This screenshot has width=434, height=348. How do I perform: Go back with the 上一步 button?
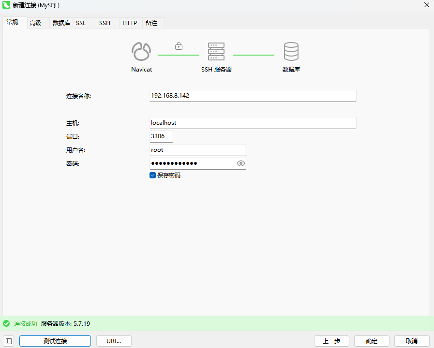(331, 341)
